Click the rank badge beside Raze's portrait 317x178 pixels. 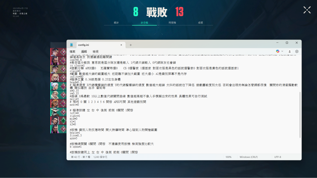(x=63, y=103)
